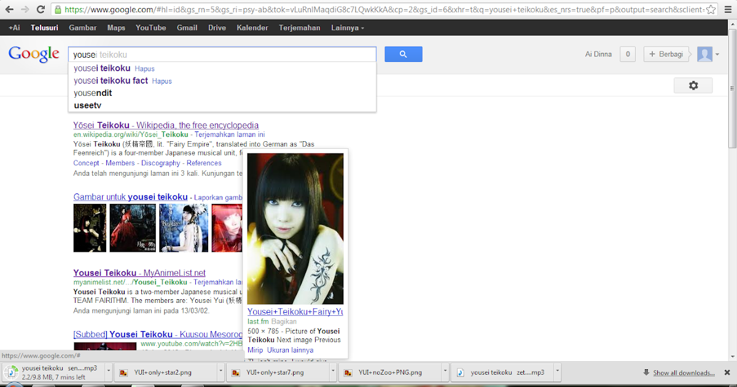Open options arrow for YUI+only+star7.png

pyautogui.click(x=333, y=372)
